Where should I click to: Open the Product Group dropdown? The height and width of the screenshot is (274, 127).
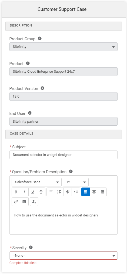[63, 47]
